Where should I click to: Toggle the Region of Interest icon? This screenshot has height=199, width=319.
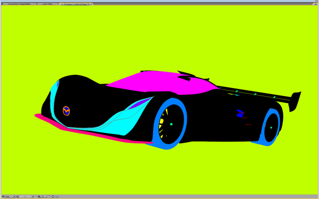pos(43,196)
